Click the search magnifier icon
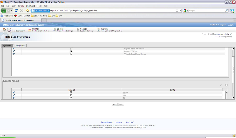The image size is (236, 138). coord(227,11)
